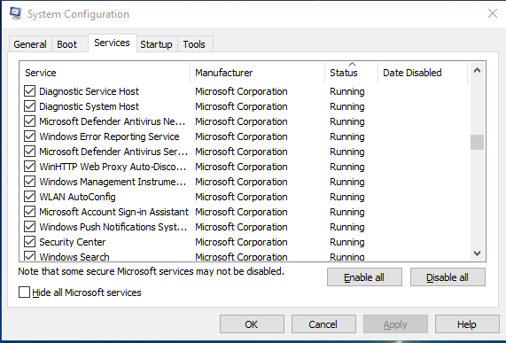This screenshot has height=343, width=506.
Task: Close the System Configuration window
Action: click(x=493, y=13)
